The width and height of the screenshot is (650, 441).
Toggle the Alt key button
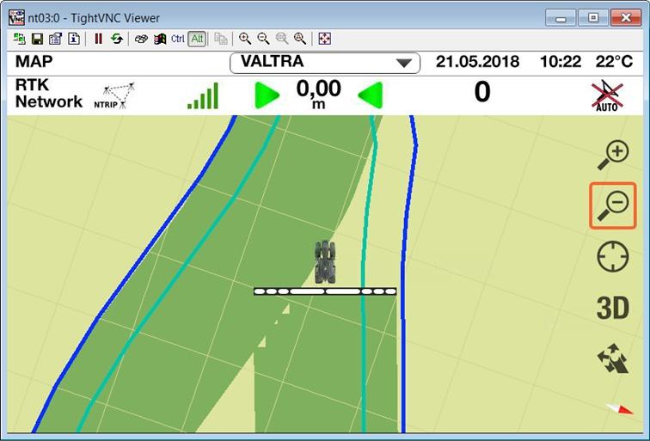(197, 39)
